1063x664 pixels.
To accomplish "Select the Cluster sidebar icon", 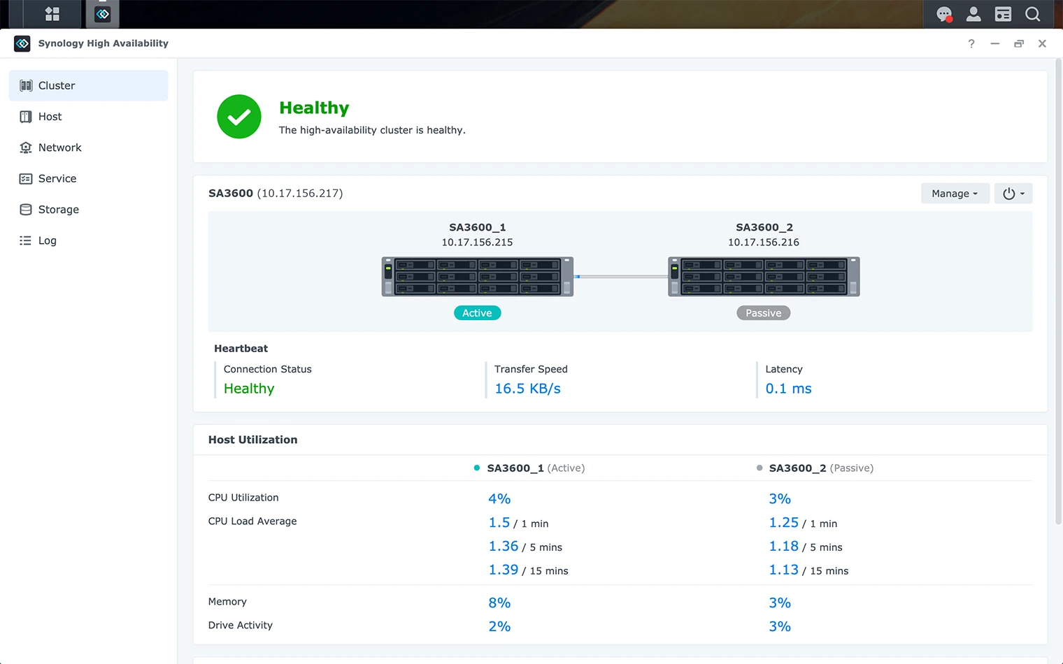I will 26,85.
